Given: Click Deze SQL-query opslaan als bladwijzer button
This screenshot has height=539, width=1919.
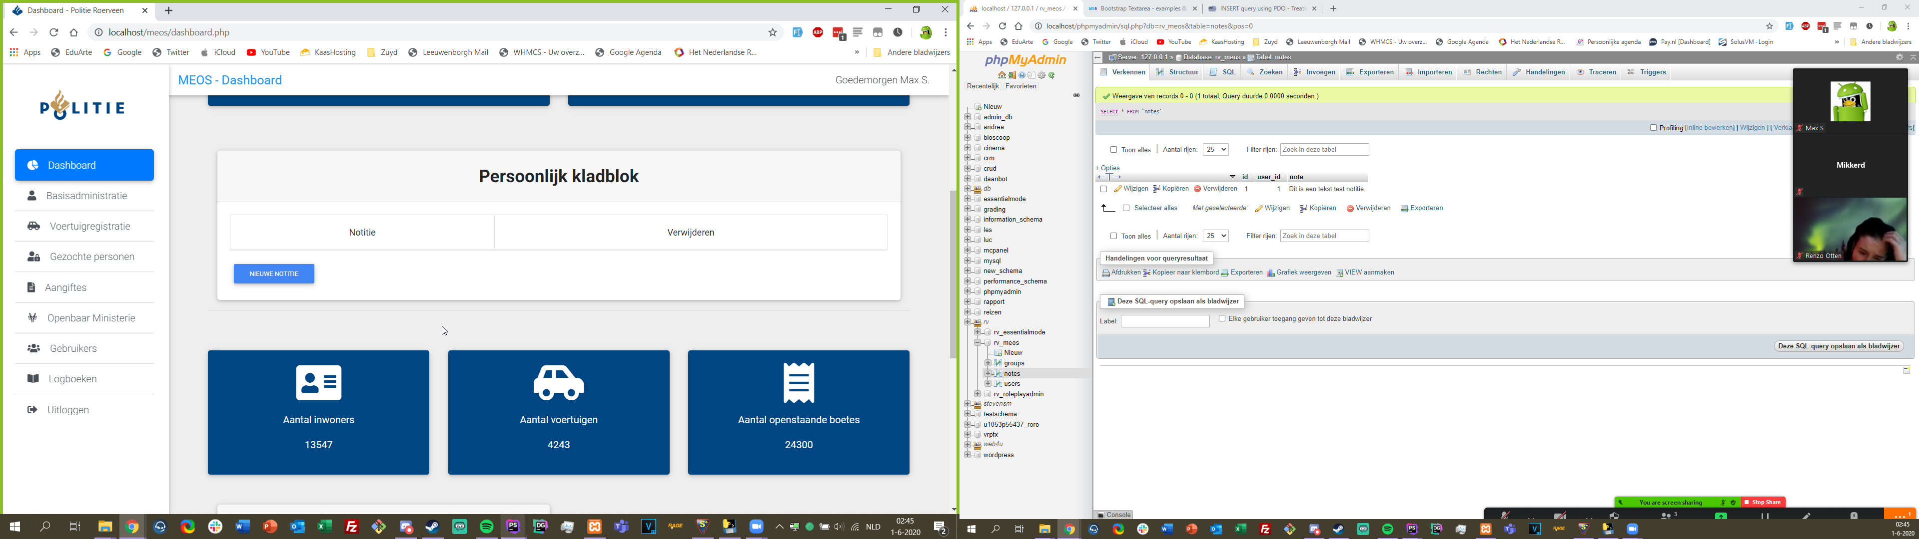Looking at the screenshot, I should click(1839, 346).
